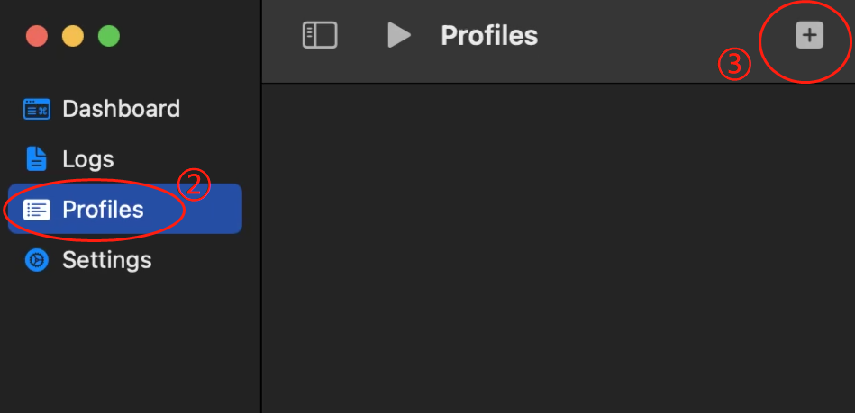Viewport: 855px width, 413px height.
Task: Select the Settings gear icon
Action: coord(37,260)
